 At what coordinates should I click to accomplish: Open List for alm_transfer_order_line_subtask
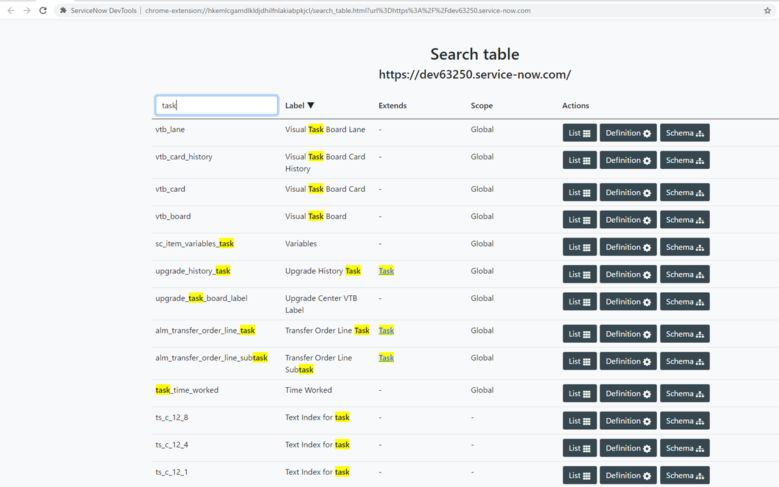pyautogui.click(x=579, y=362)
